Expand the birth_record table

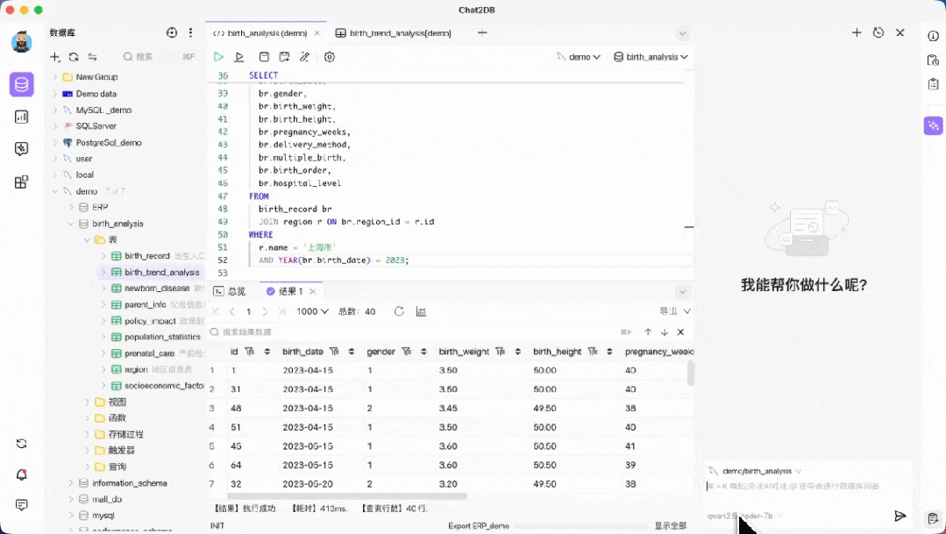(103, 256)
